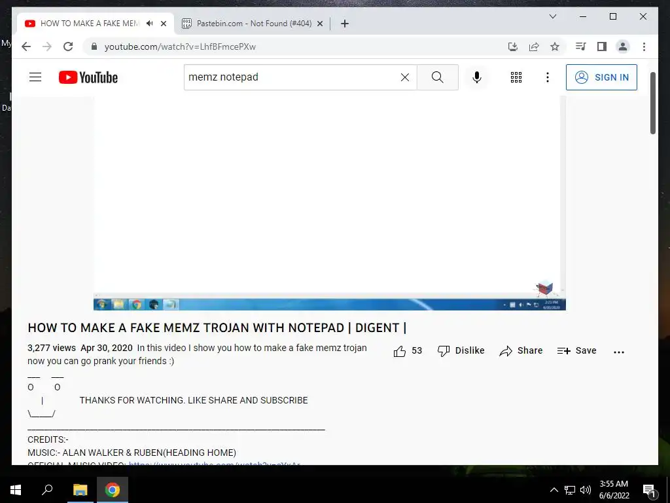Share this page icon in address bar
Image resolution: width=670 pixels, height=503 pixels.
click(x=534, y=47)
